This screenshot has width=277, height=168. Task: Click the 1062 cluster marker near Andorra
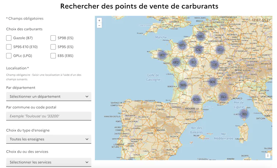(x=196, y=99)
